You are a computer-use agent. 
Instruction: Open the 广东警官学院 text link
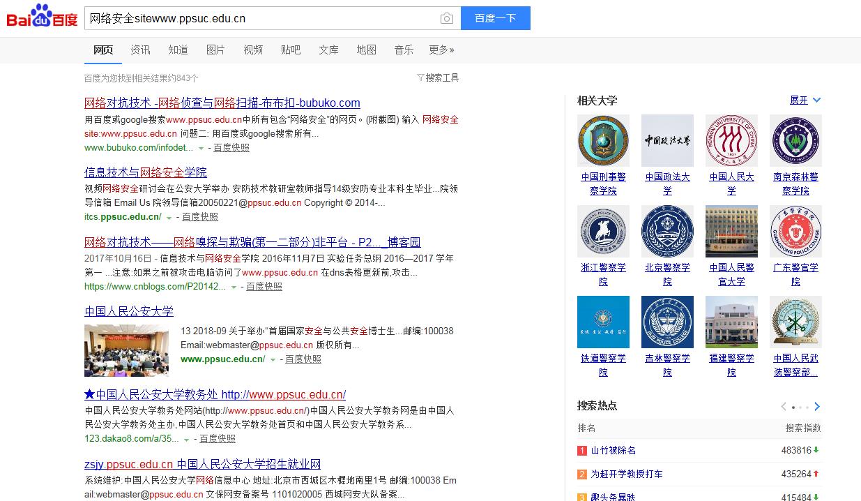click(x=795, y=275)
